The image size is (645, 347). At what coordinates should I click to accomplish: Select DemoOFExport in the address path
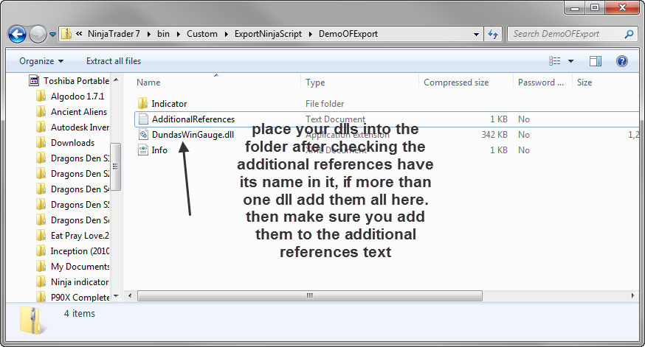pyautogui.click(x=348, y=34)
